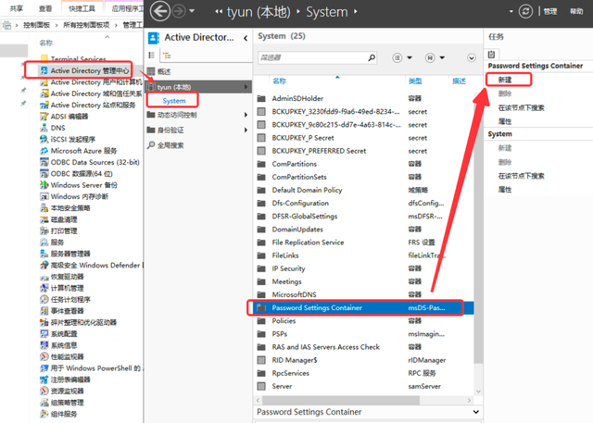Click the tyun (本地) breadcrumb segment
The height and width of the screenshot is (423, 593).
click(259, 12)
